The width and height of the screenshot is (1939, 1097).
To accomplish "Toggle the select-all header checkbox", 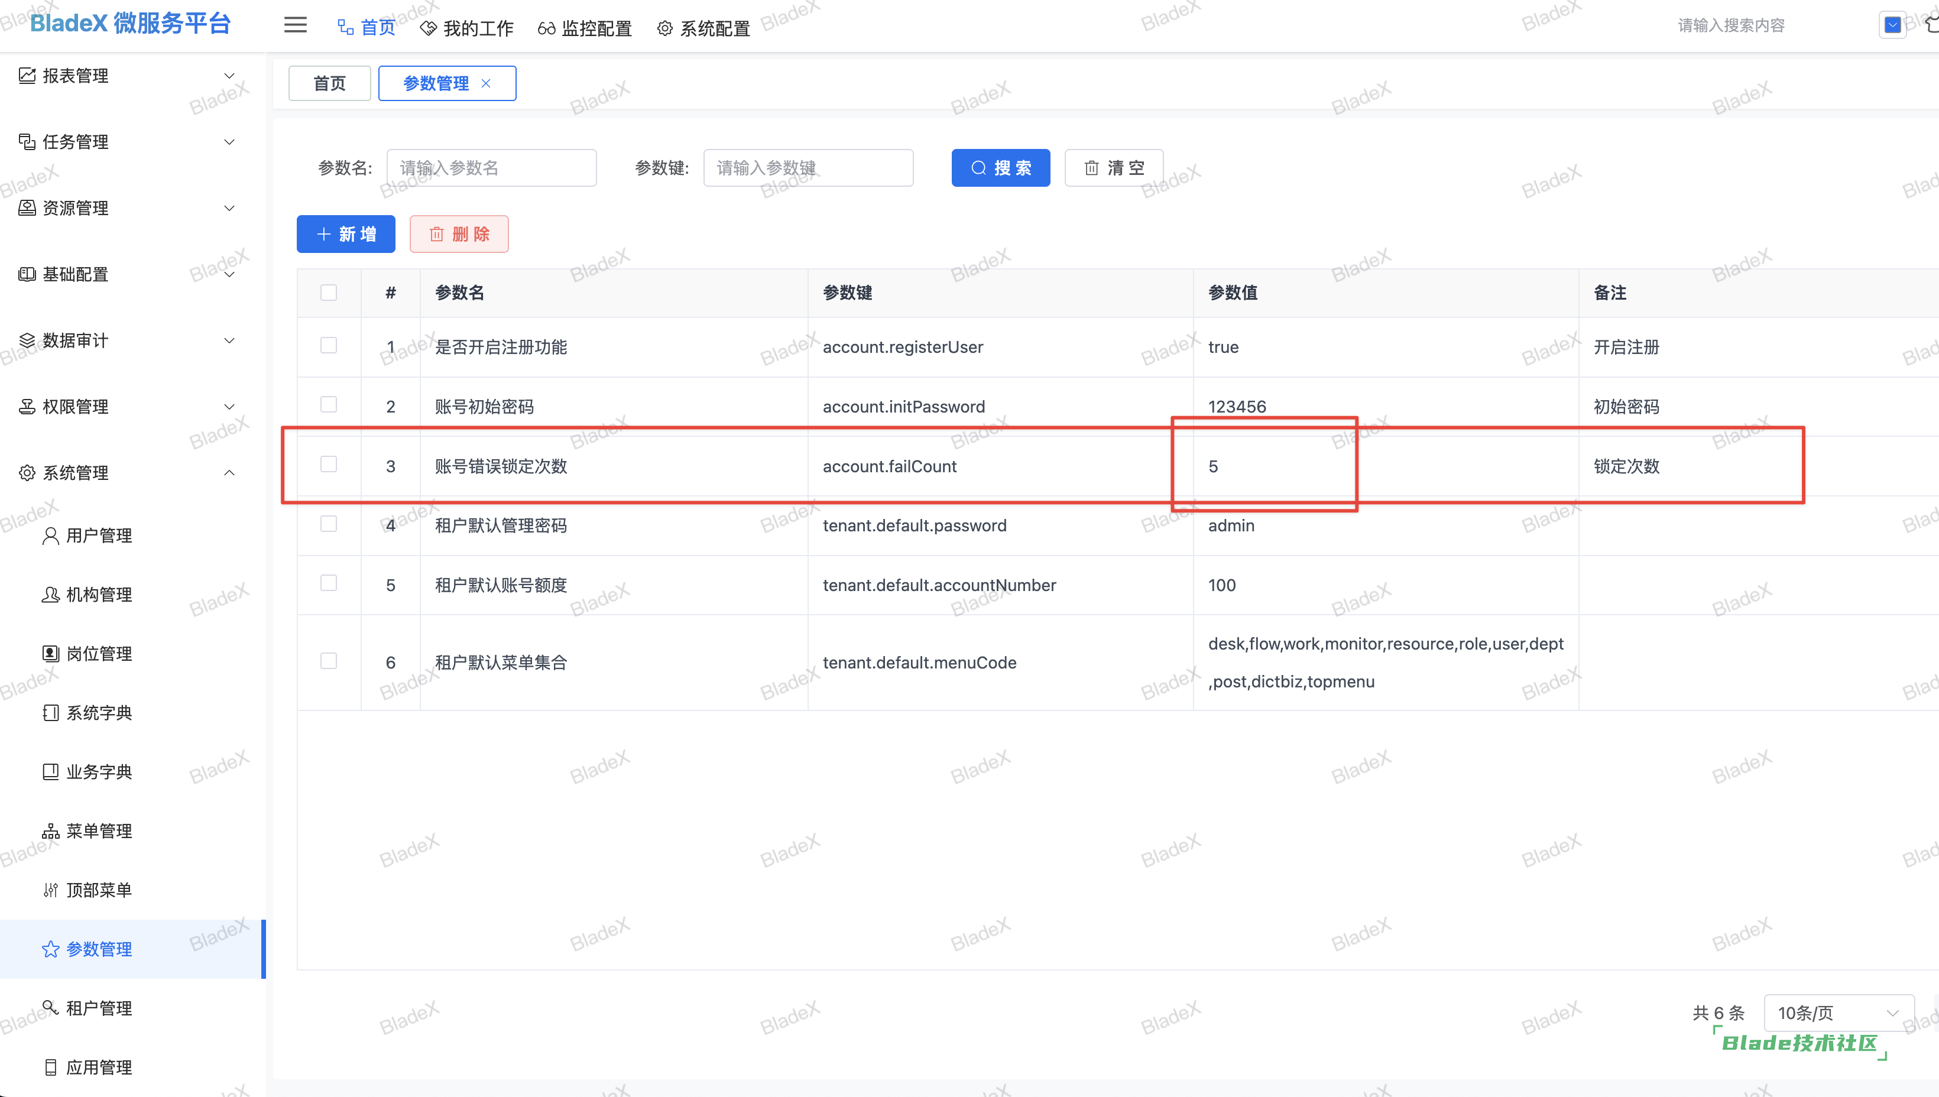I will pos(329,293).
